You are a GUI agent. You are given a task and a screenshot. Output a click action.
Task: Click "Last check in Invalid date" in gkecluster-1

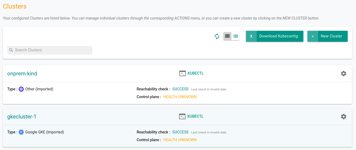tap(209, 132)
